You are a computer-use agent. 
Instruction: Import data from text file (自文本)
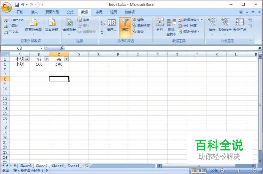[11, 31]
